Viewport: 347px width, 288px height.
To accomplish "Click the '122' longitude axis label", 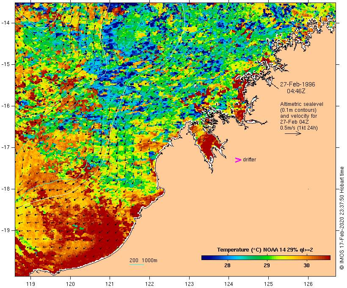I will point(150,284).
